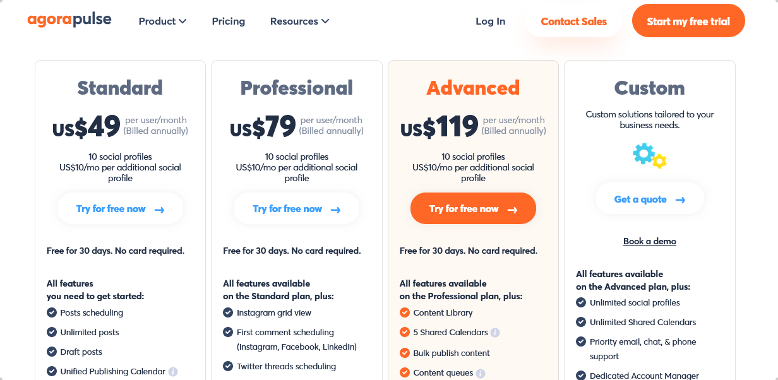Screen dimensions: 778x380
Task: Click the checkmark beside Unlimited social profiles
Action: (581, 302)
